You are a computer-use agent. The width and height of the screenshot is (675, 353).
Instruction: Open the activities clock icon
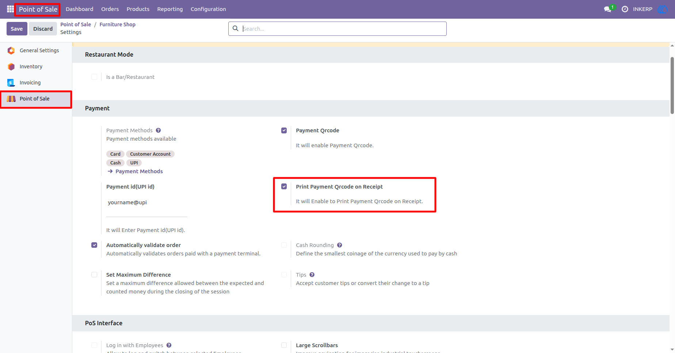[x=625, y=9]
